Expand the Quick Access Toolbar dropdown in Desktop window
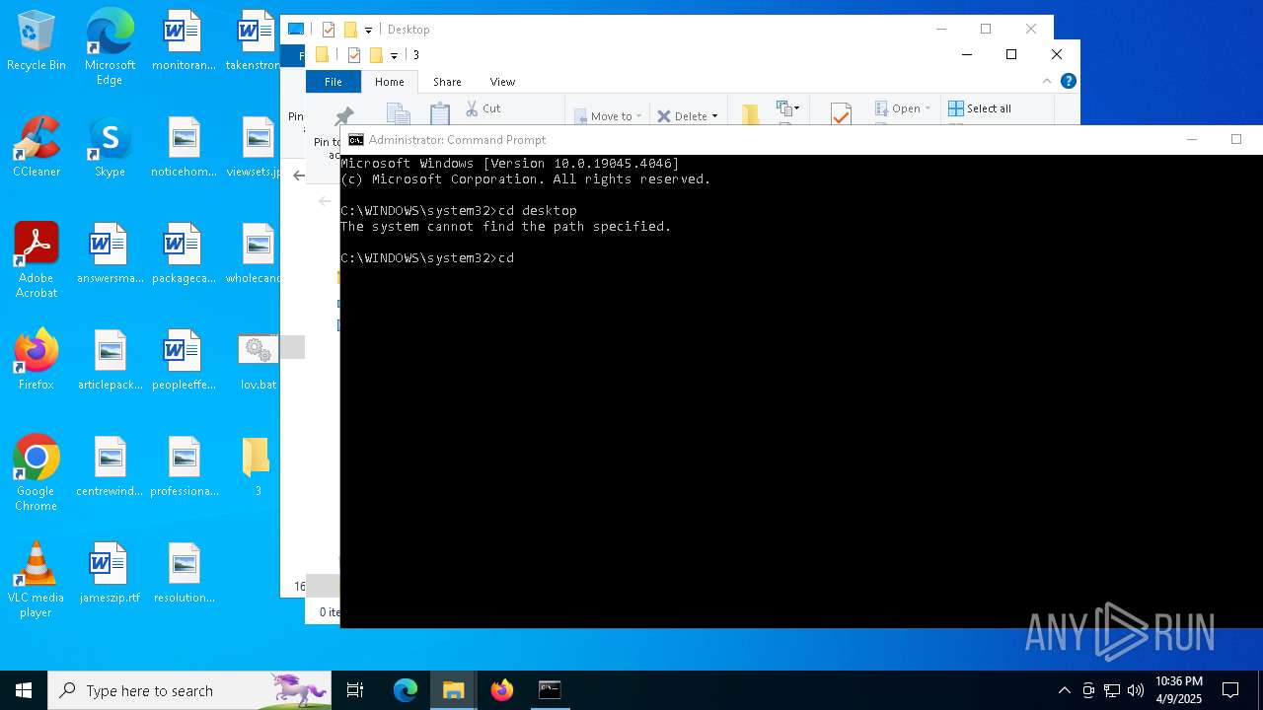This screenshot has height=710, width=1263. click(x=368, y=30)
